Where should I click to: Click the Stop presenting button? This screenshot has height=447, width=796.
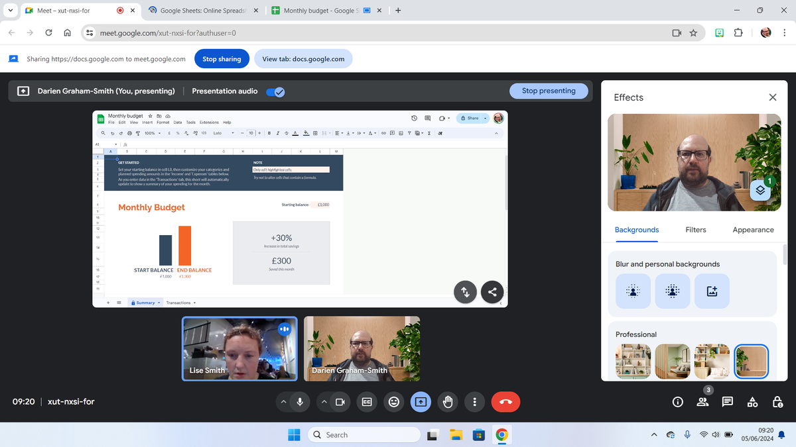[549, 91]
